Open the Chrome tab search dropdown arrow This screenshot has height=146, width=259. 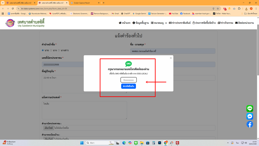tap(3, 3)
